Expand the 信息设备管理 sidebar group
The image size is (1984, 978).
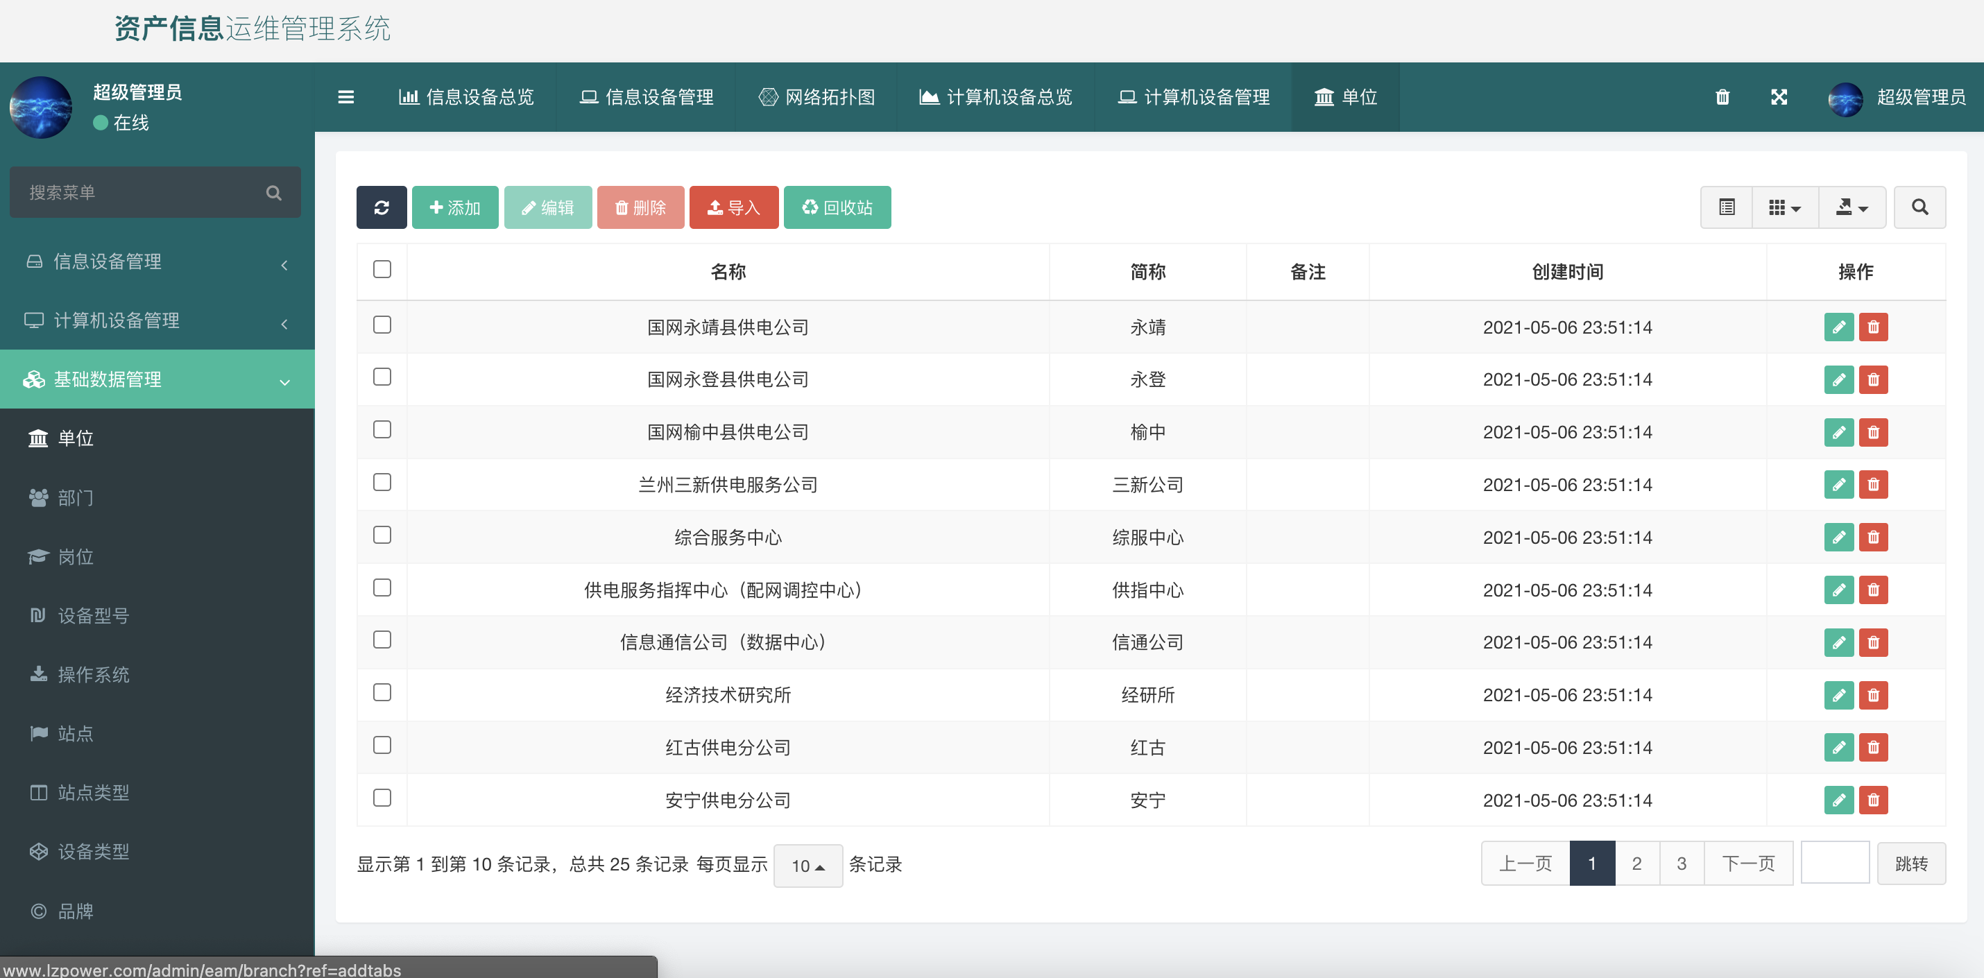[x=157, y=261]
